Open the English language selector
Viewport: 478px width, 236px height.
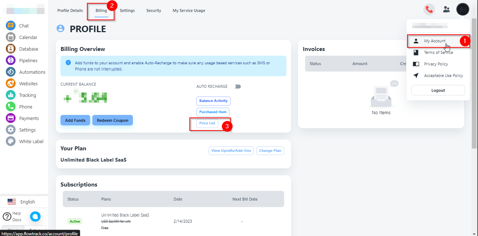click(22, 202)
